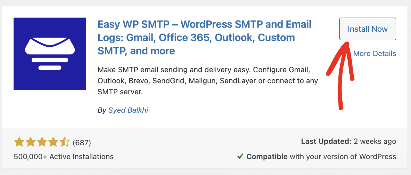Click the Install Now button
This screenshot has height=175, width=411.
click(368, 29)
